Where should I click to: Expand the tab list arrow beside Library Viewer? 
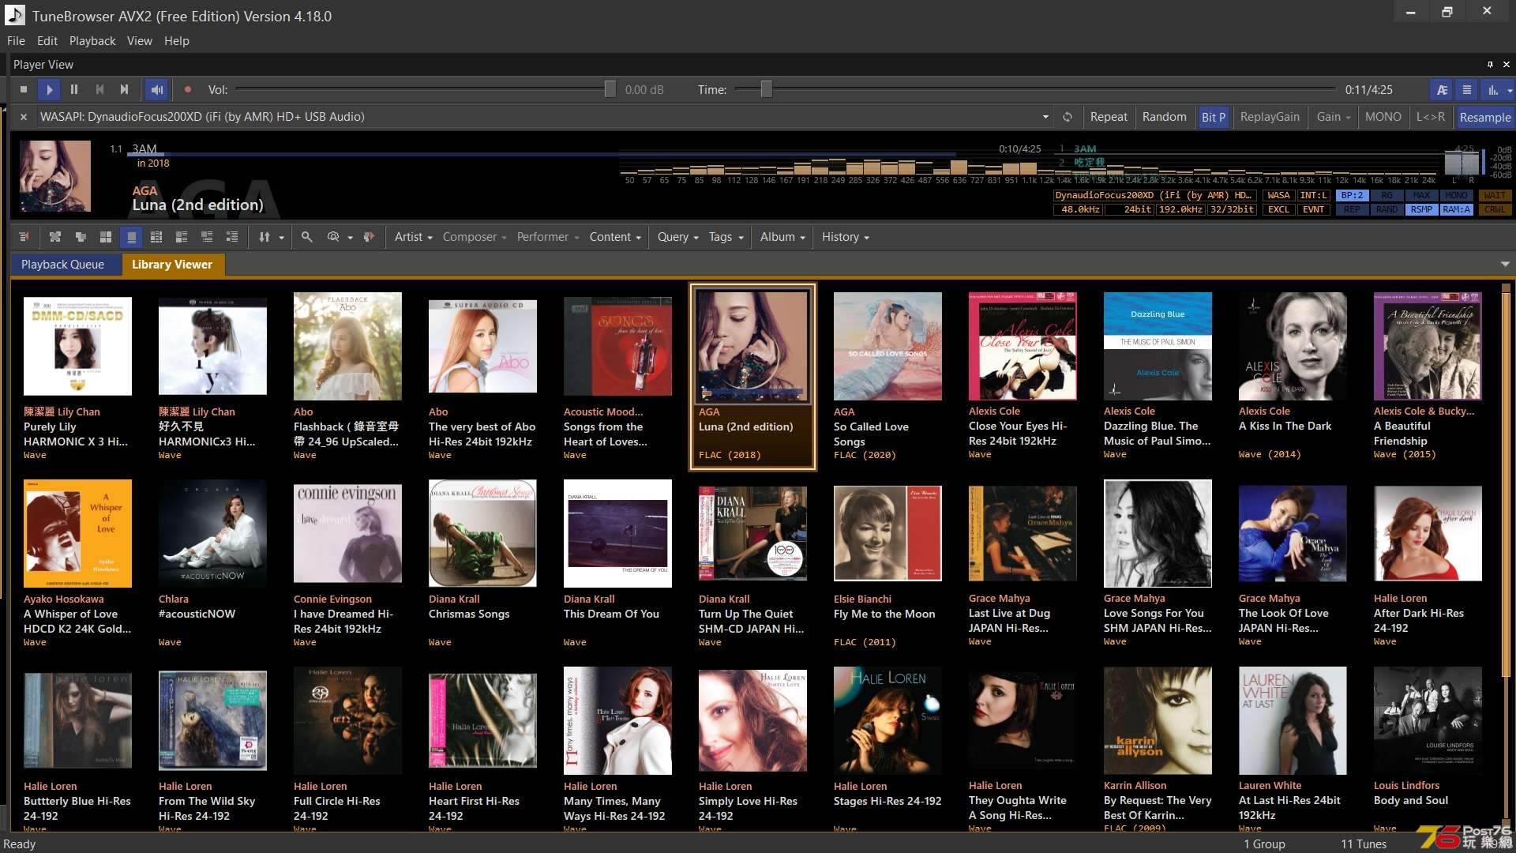(1505, 265)
